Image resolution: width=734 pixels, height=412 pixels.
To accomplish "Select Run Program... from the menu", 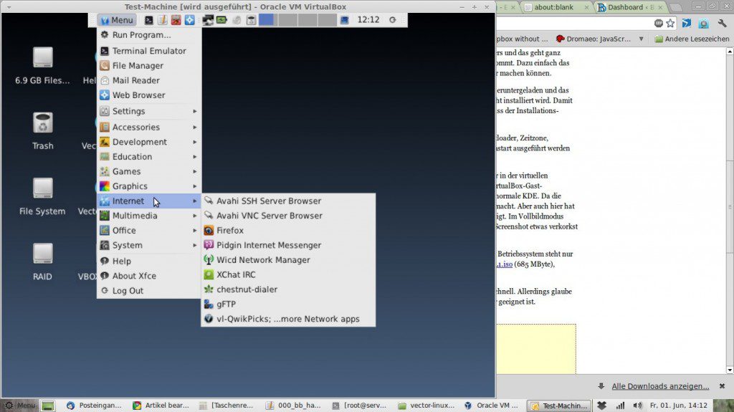I will point(149,34).
